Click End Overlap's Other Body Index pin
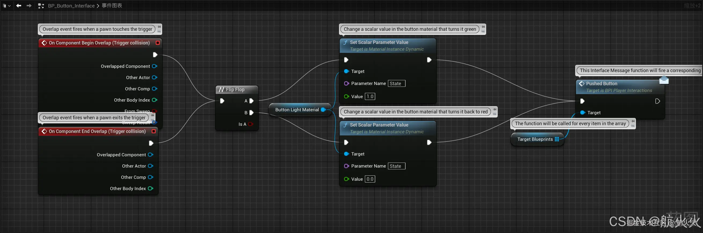 [150, 188]
